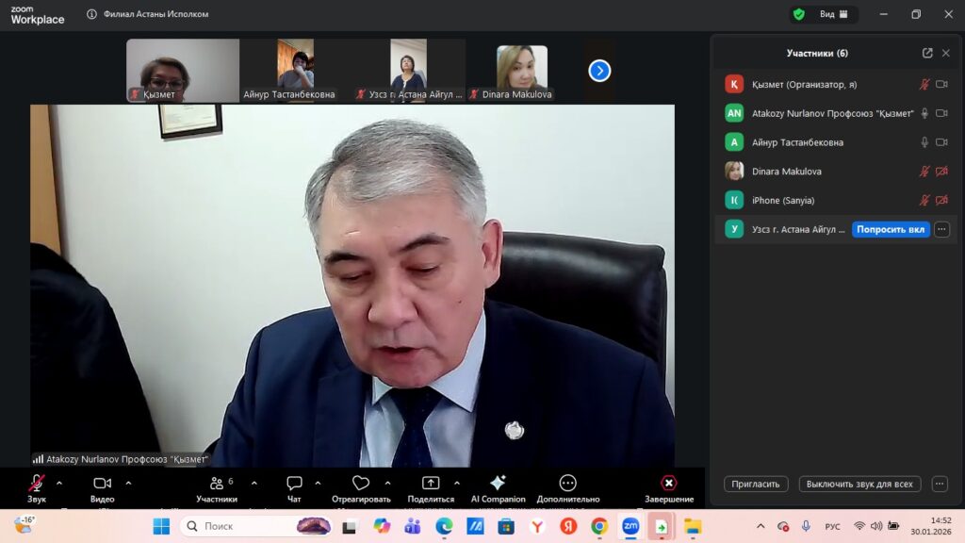
Task: Select Dinara Makulova's video thumbnail
Action: 521,69
